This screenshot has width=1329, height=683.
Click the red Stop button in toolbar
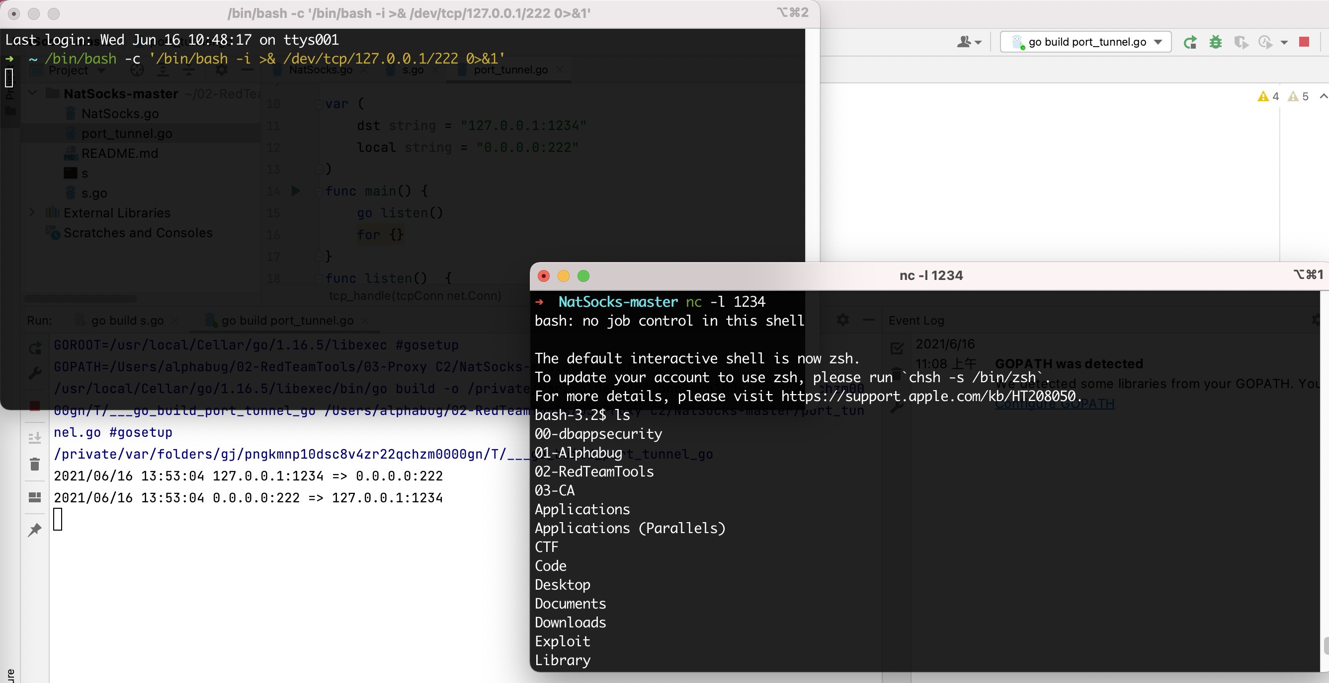point(1304,42)
